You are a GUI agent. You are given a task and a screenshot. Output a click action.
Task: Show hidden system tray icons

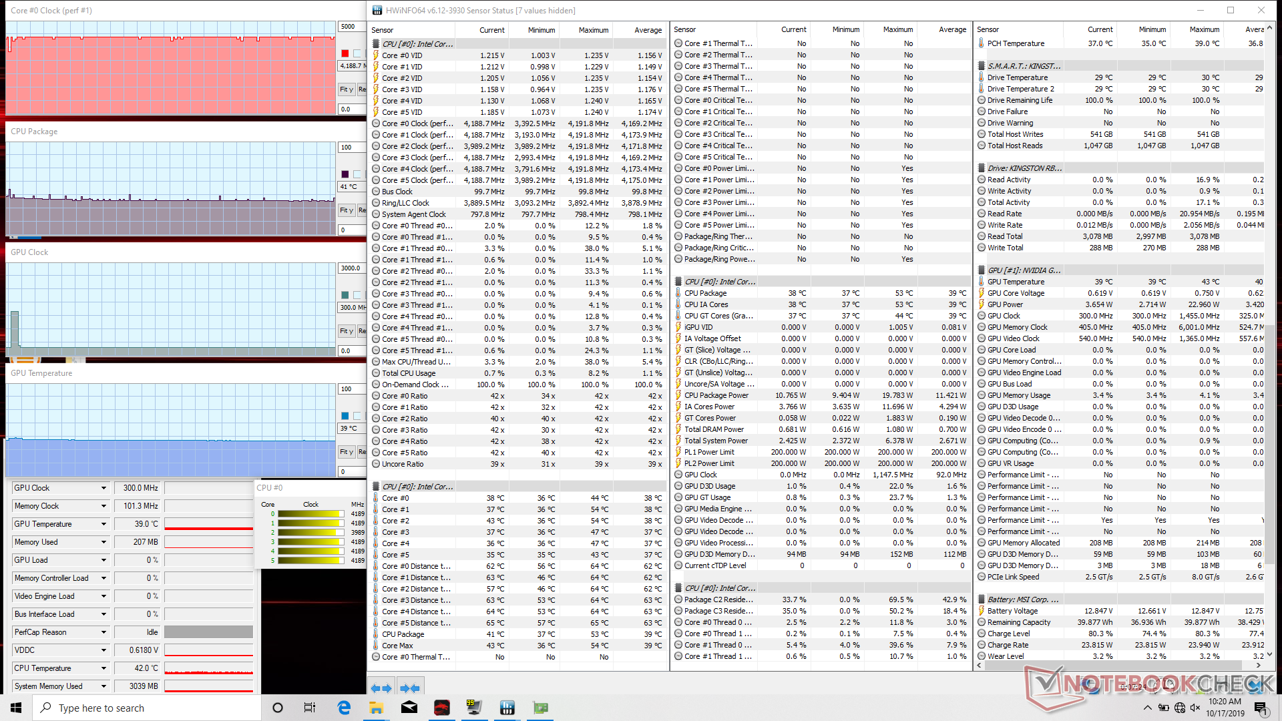(1147, 708)
